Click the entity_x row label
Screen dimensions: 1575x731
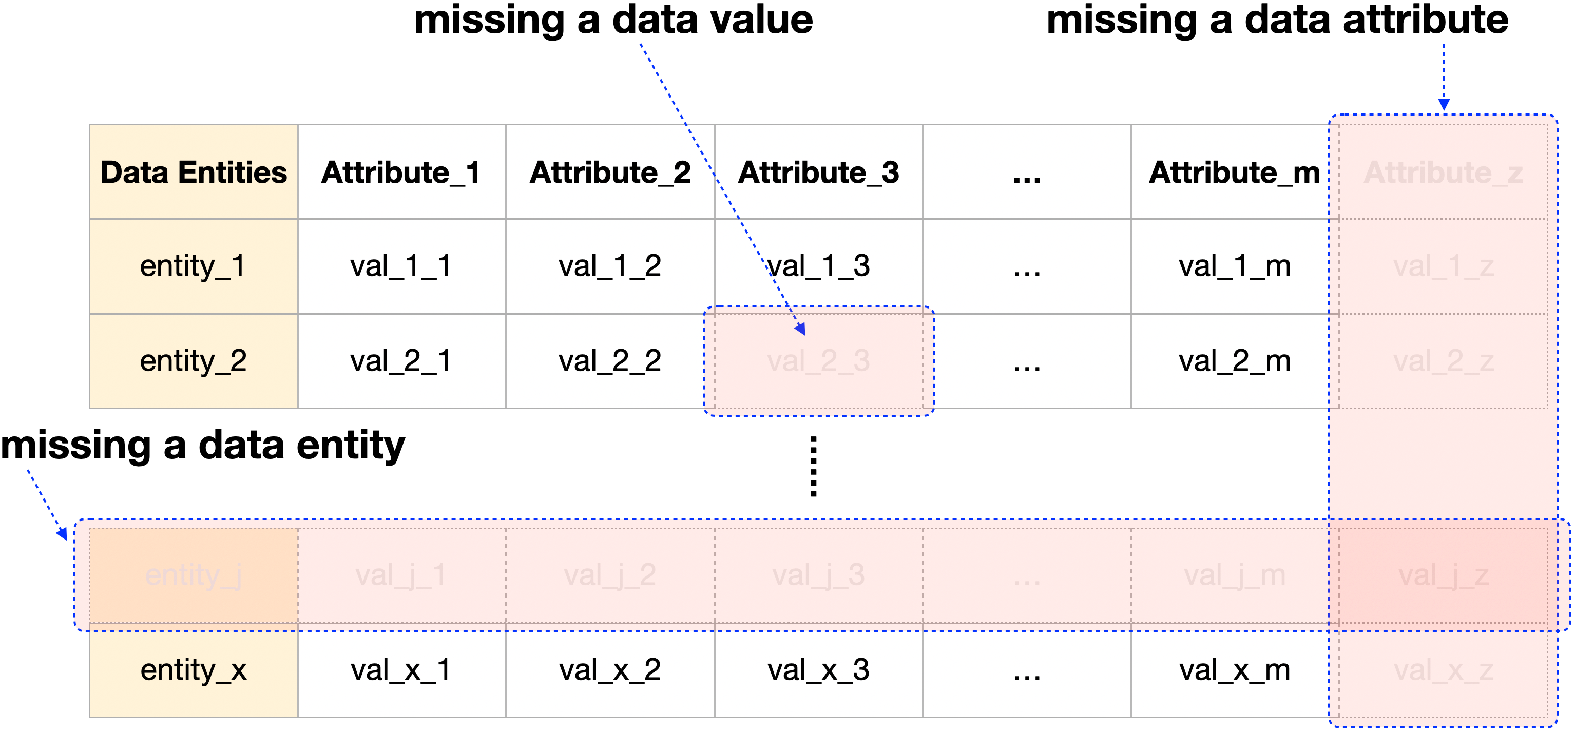[193, 670]
